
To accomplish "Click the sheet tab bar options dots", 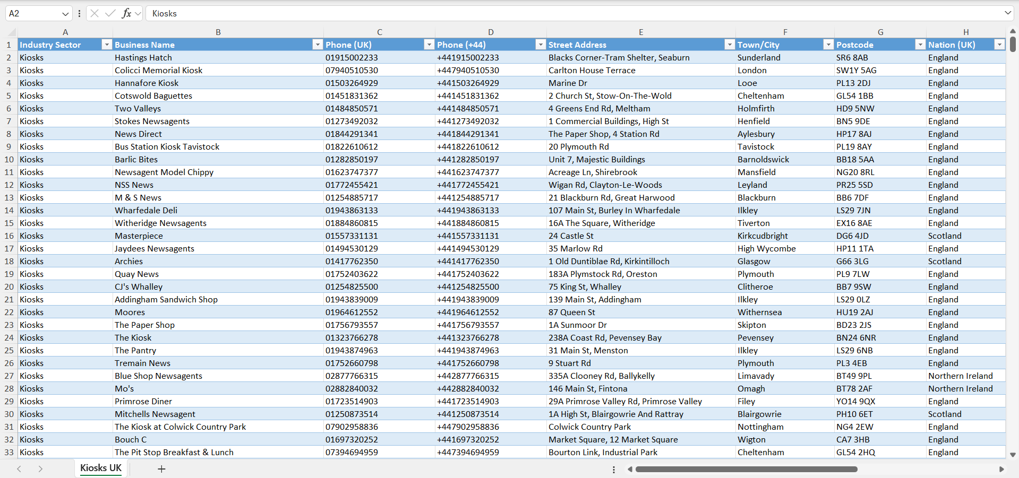I will 614,470.
